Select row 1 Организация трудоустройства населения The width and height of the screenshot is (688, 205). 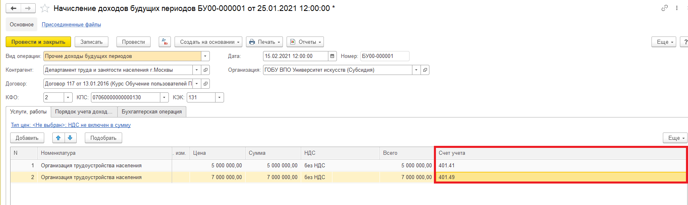pos(105,165)
